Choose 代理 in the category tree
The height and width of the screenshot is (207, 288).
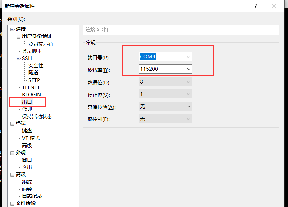pyautogui.click(x=27, y=109)
